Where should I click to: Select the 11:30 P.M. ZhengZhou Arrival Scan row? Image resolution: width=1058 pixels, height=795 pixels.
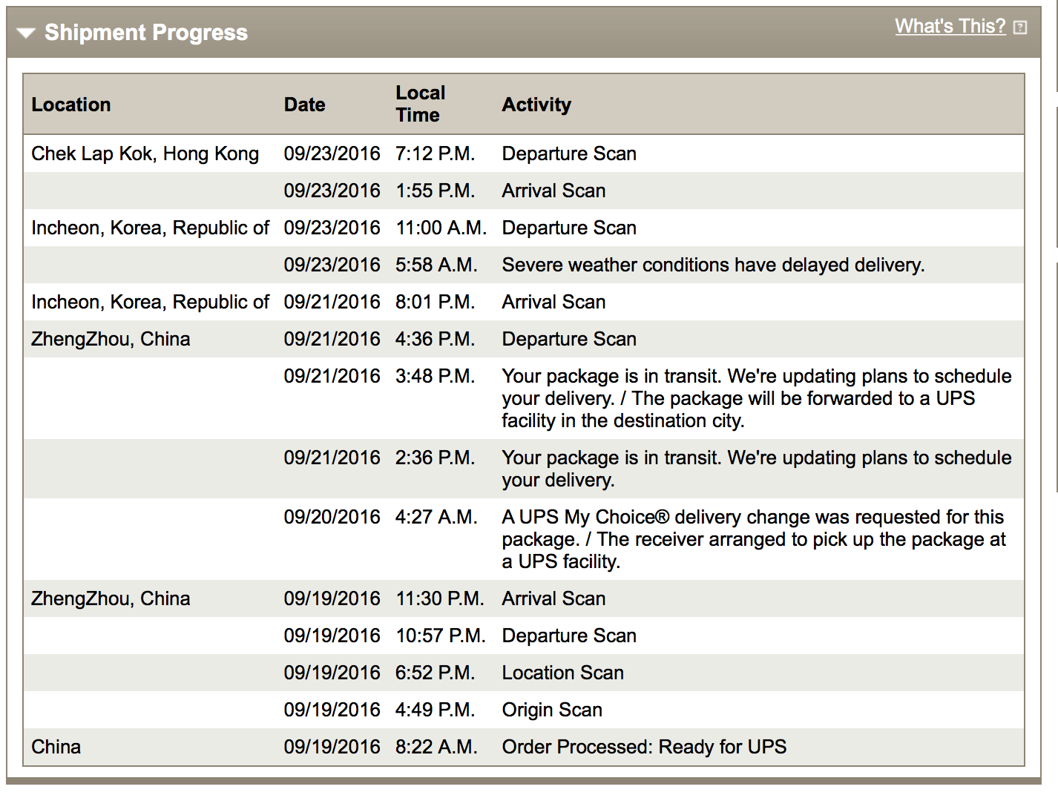coord(524,598)
